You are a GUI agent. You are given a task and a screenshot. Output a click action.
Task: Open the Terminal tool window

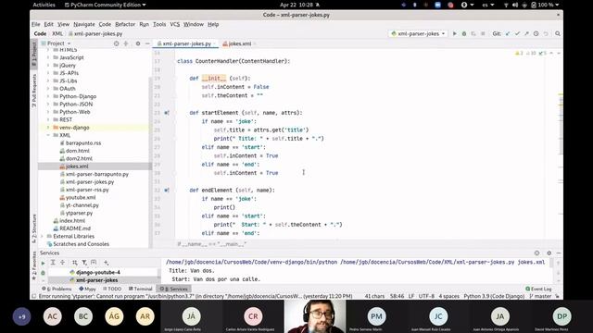coord(140,289)
